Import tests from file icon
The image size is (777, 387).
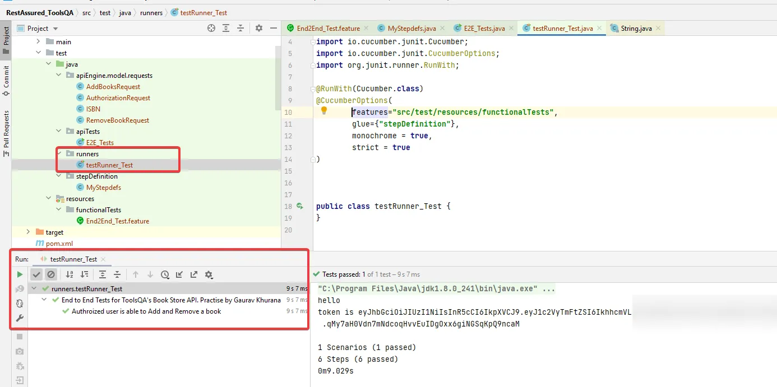(x=179, y=274)
